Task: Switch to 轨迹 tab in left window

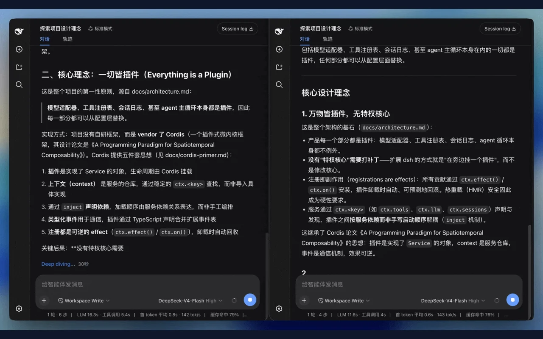Action: (67, 39)
